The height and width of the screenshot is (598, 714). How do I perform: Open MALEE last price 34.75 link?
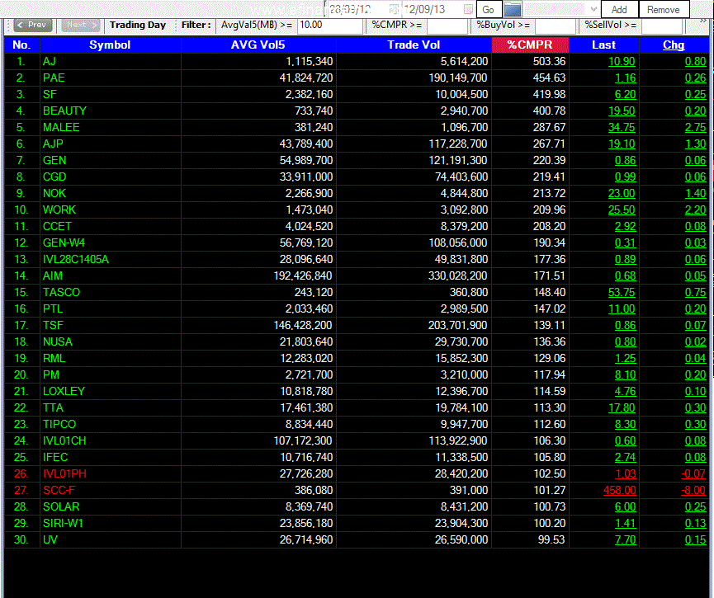click(x=622, y=127)
